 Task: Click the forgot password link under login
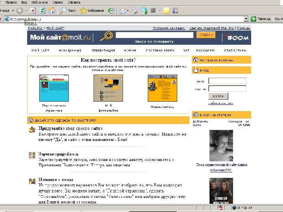tap(221, 103)
